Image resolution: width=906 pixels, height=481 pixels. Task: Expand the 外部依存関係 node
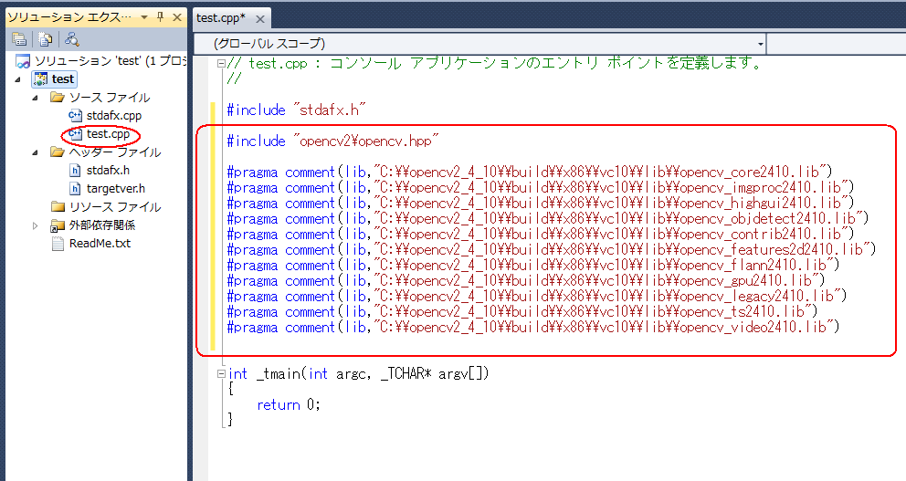tap(36, 225)
